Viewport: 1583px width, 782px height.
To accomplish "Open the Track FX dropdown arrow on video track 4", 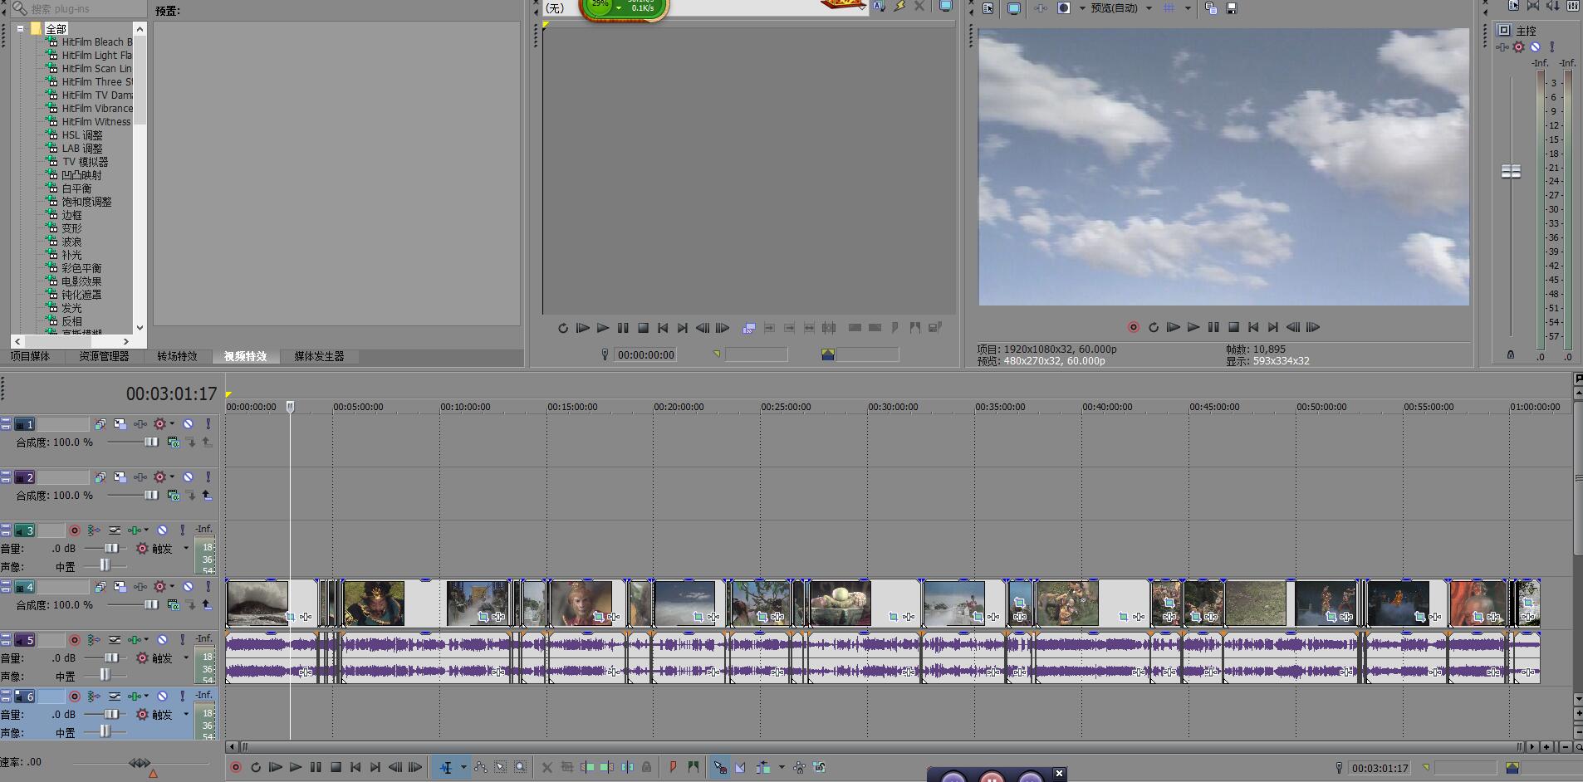I will [x=172, y=587].
